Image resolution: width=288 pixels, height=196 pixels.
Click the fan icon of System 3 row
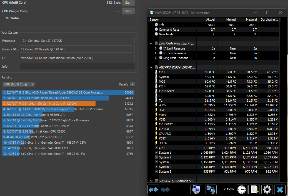[x=156, y=162]
